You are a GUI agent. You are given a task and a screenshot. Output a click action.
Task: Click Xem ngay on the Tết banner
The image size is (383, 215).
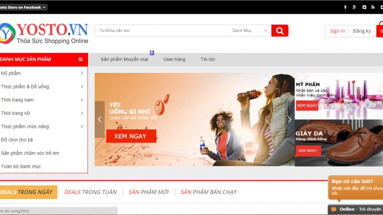point(131,136)
